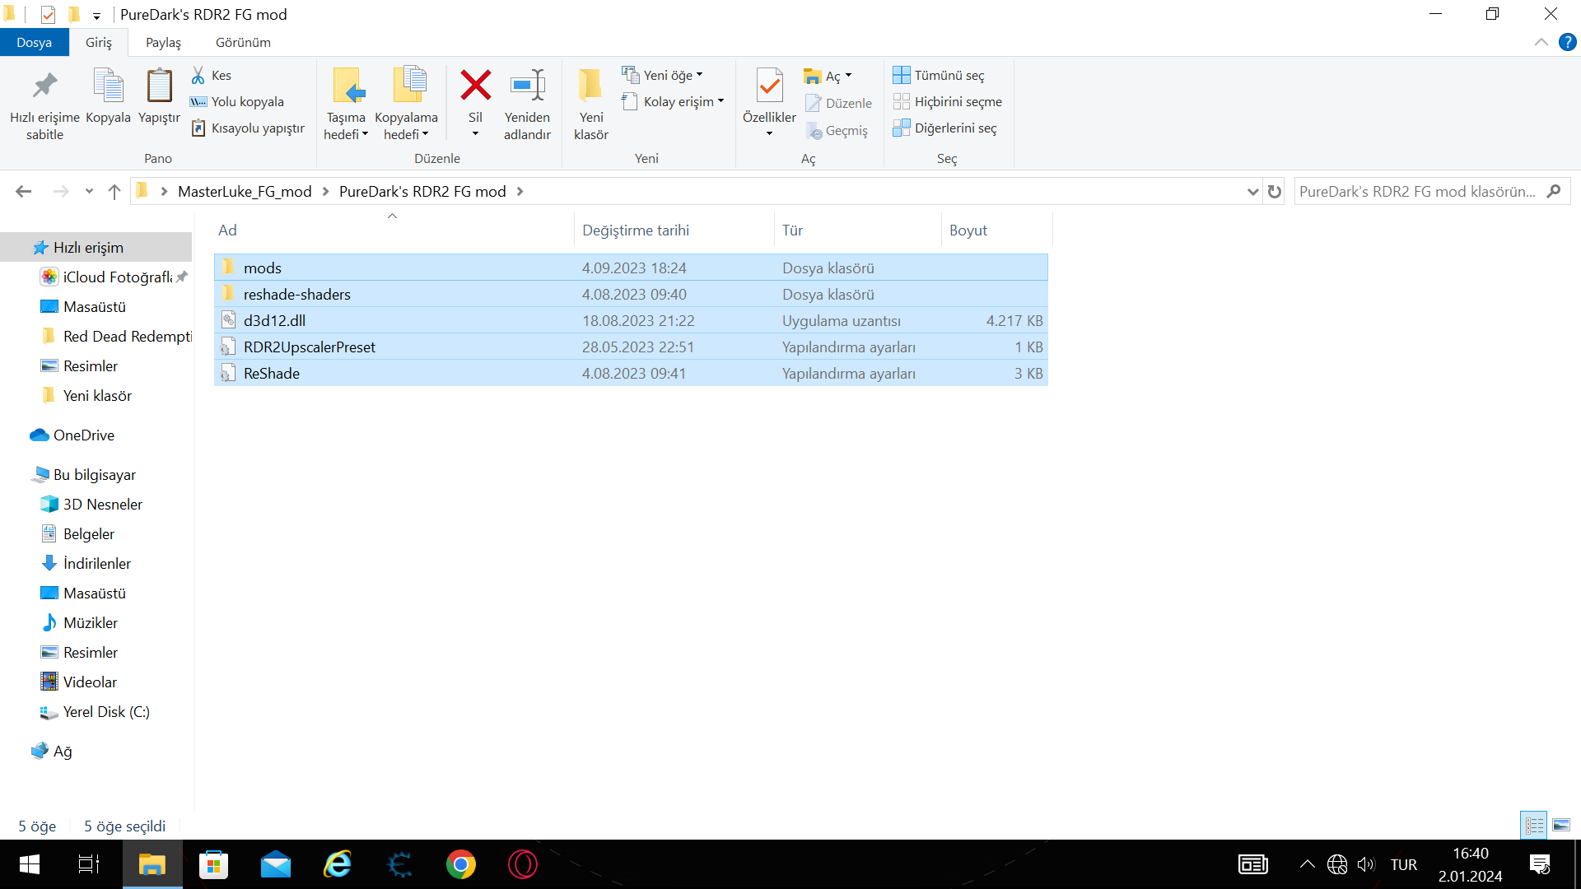The height and width of the screenshot is (889, 1581).
Task: Switch to details view in the status bar
Action: coord(1534,825)
